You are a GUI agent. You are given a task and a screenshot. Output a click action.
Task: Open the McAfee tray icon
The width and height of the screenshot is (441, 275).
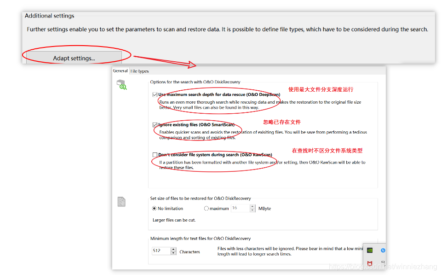point(370,263)
